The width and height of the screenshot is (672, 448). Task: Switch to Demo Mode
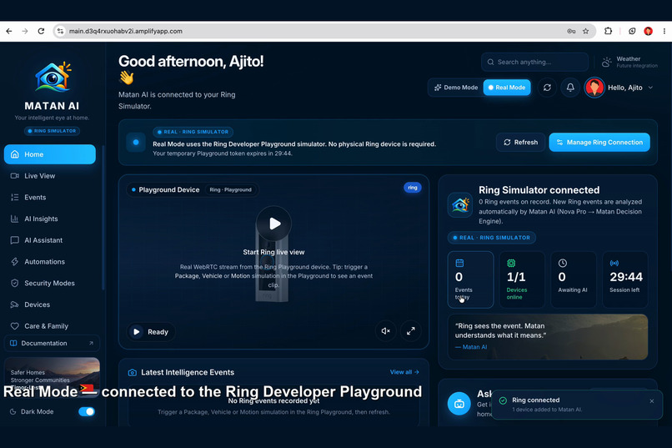(x=456, y=88)
